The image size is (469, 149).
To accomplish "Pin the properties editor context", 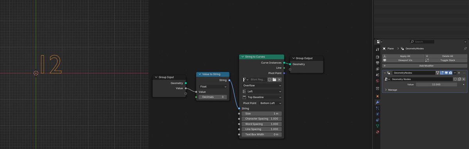I will click(465, 48).
